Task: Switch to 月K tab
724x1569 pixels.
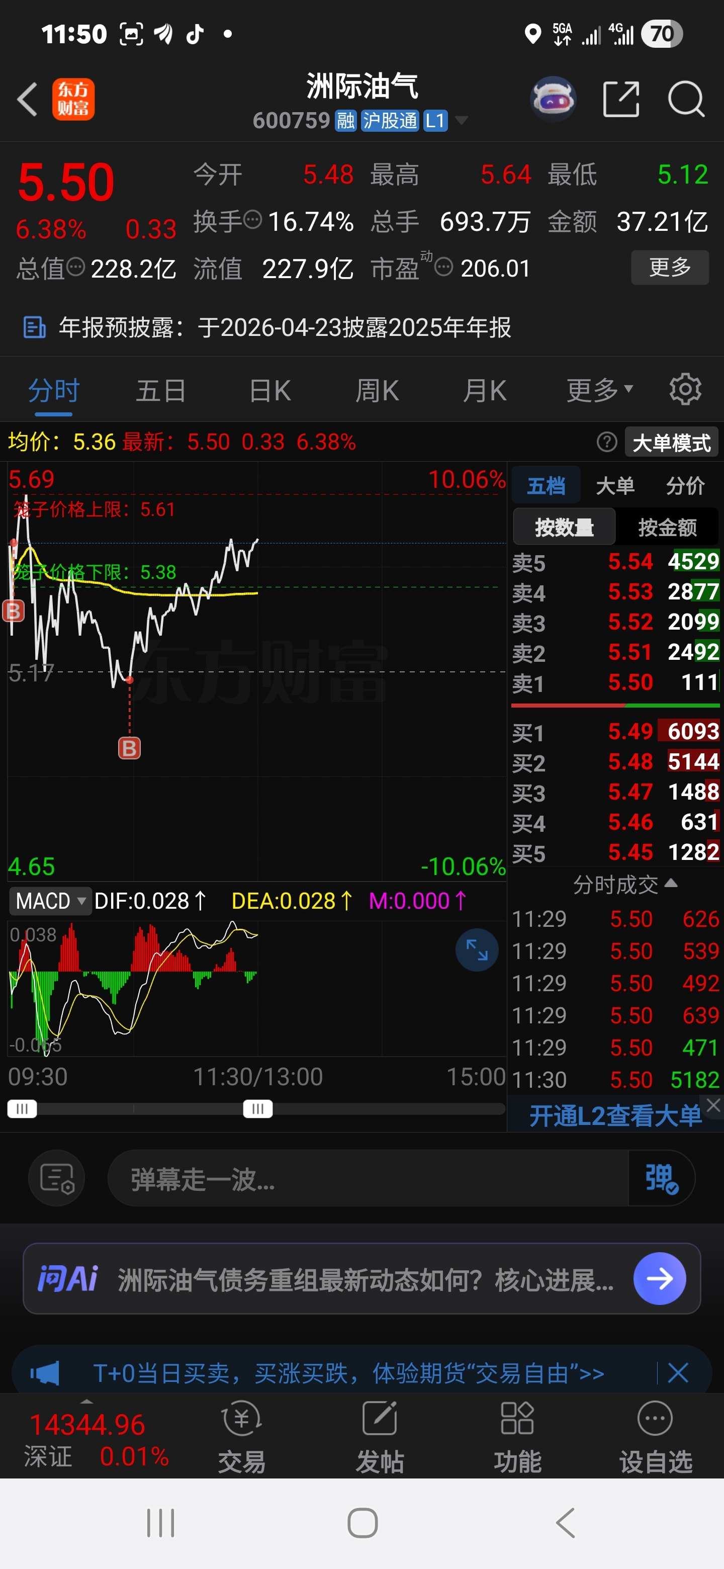Action: 485,390
